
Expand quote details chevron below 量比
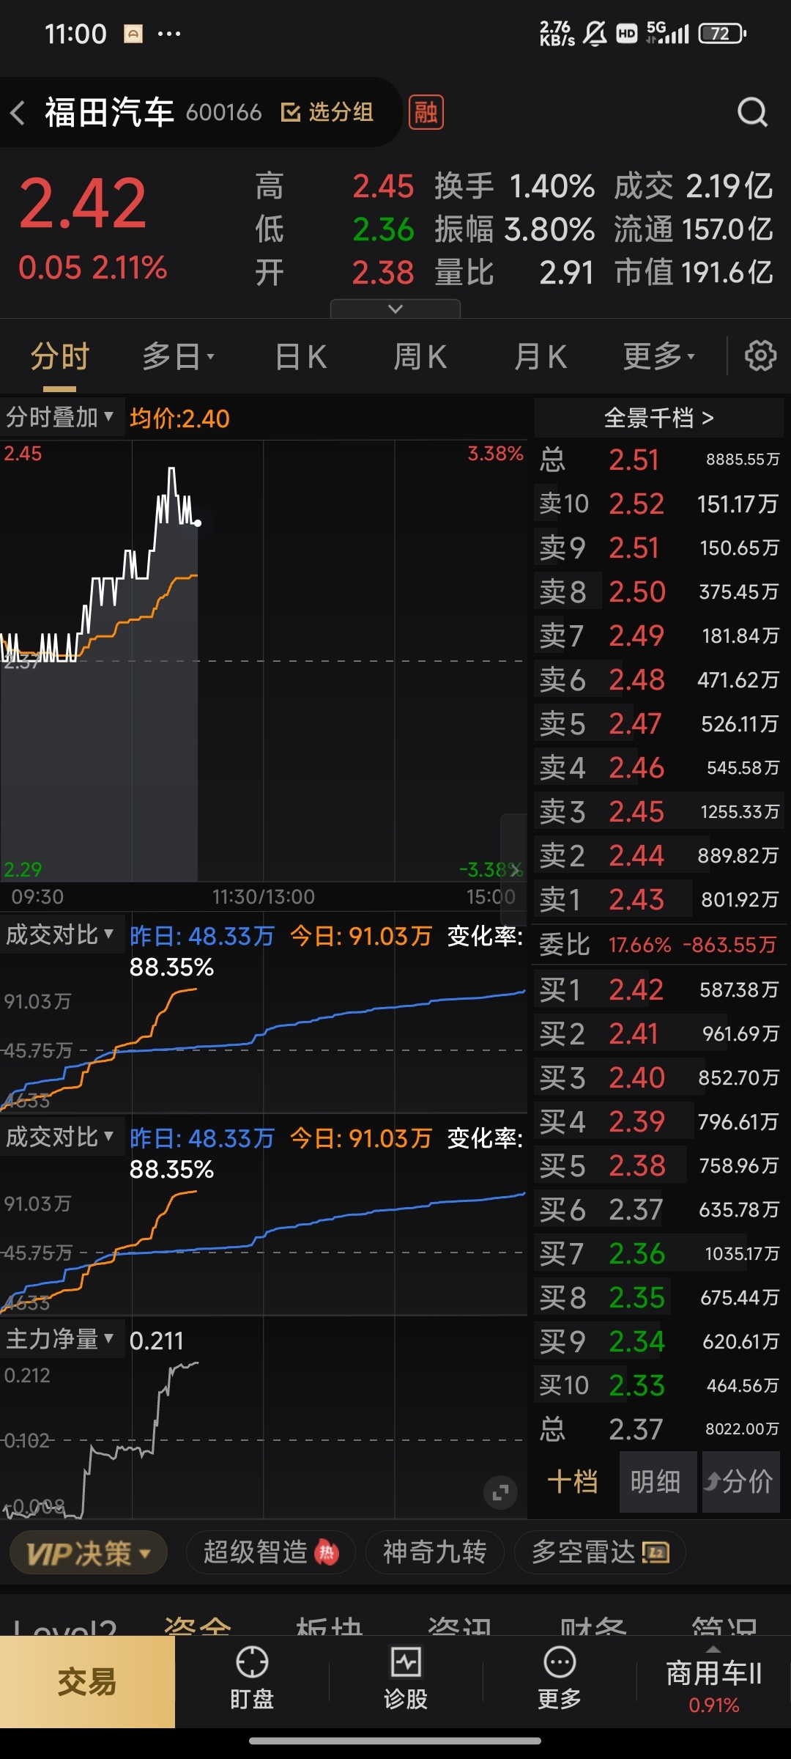tap(395, 309)
